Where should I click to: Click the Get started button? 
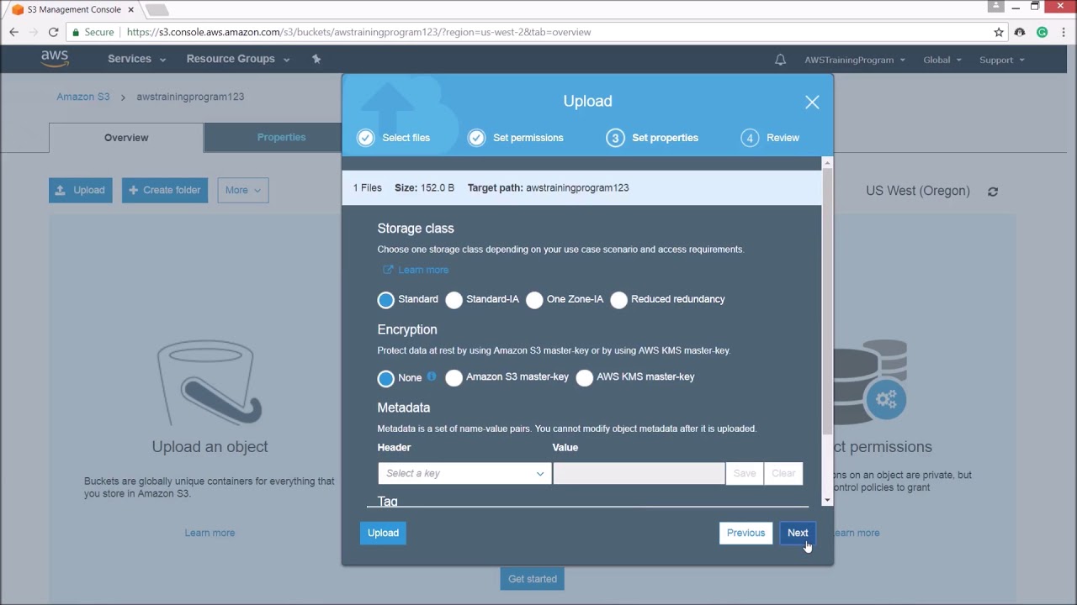[x=533, y=579]
